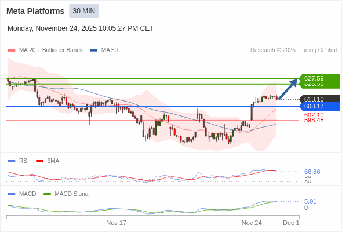Click the 602.10 red support label
This screenshot has height=232, width=342.
(314, 115)
